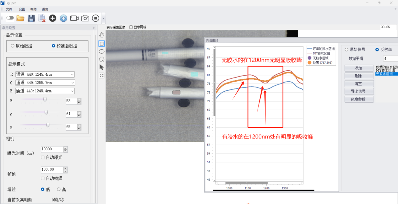Open the 文件 menu
398x204 pixels.
(x=9, y=9)
